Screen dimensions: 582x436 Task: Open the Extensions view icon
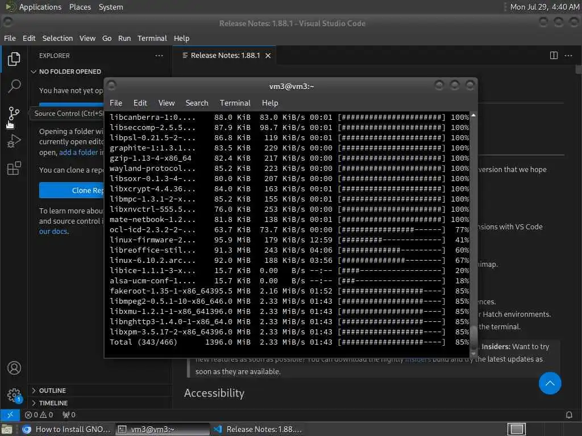[14, 168]
